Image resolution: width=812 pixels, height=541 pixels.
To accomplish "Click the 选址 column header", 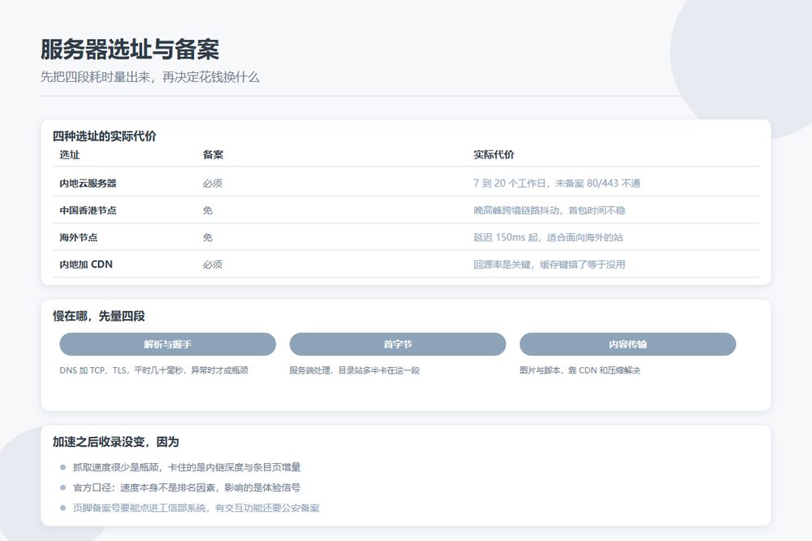I will (x=69, y=154).
